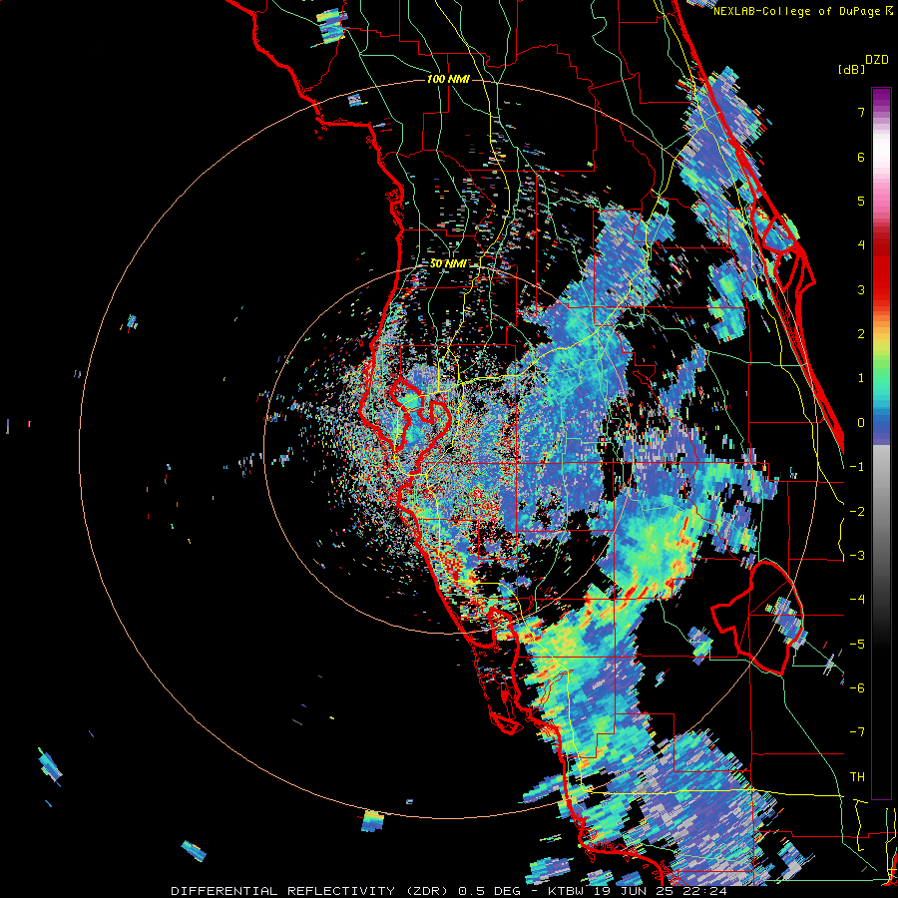Screen dimensions: 898x898
Task: Click the 50 NMI range ring label
Action: [x=448, y=263]
